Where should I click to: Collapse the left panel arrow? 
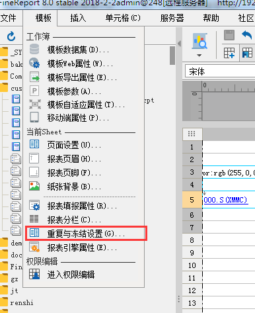[179, 44]
